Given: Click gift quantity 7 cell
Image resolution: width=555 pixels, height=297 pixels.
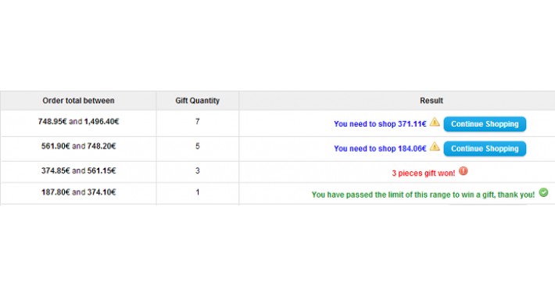Looking at the screenshot, I should [x=198, y=122].
